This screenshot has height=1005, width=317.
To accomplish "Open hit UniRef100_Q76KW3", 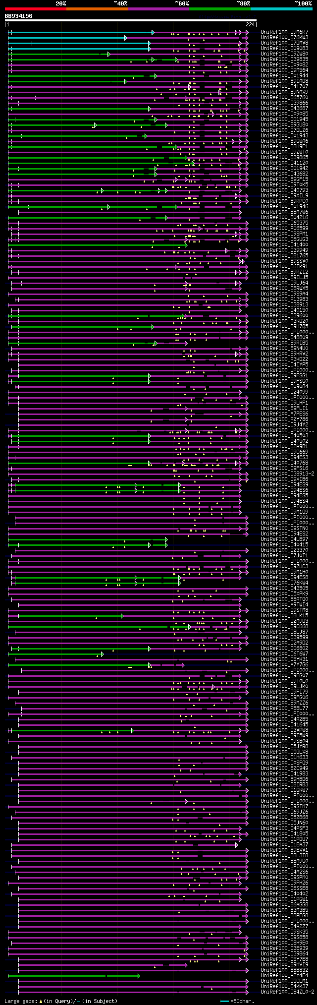I will tap(284, 37).
